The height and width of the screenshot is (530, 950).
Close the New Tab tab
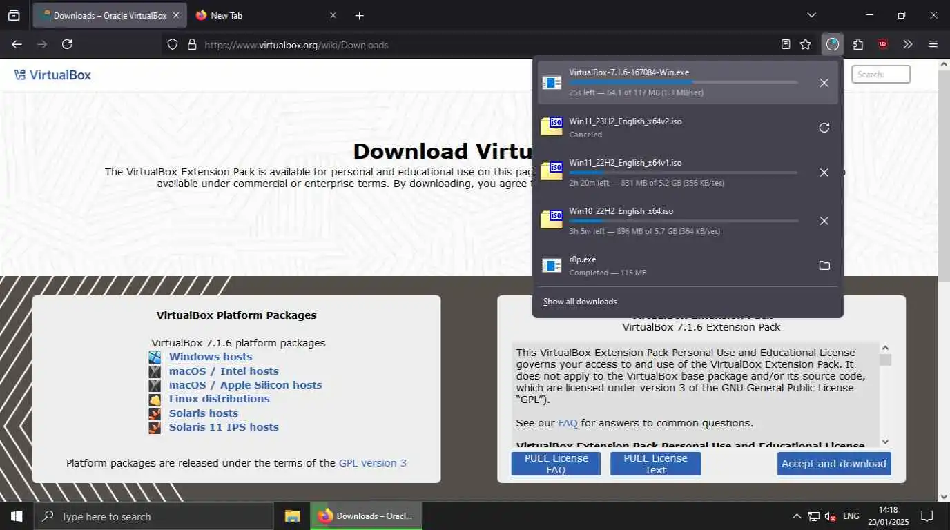333,15
